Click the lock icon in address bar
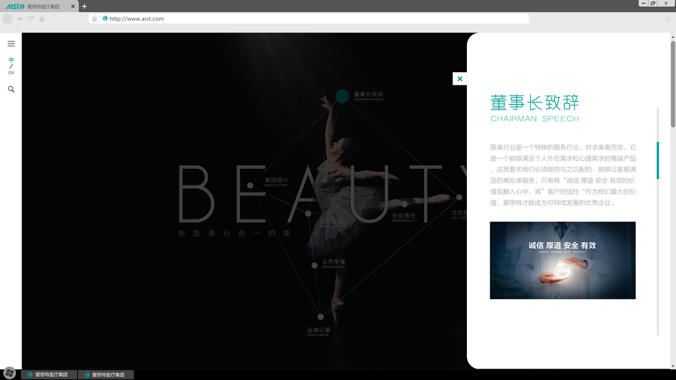 (94, 18)
